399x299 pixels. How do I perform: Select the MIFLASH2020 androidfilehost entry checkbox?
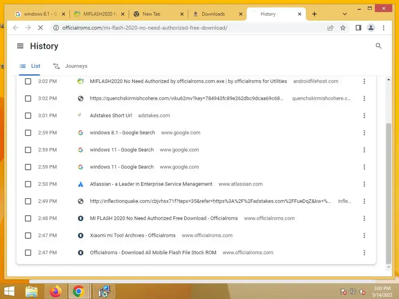pyautogui.click(x=28, y=81)
